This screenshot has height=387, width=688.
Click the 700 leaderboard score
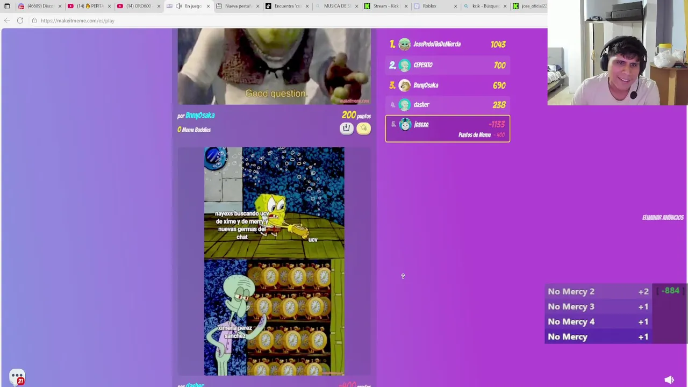(499, 65)
